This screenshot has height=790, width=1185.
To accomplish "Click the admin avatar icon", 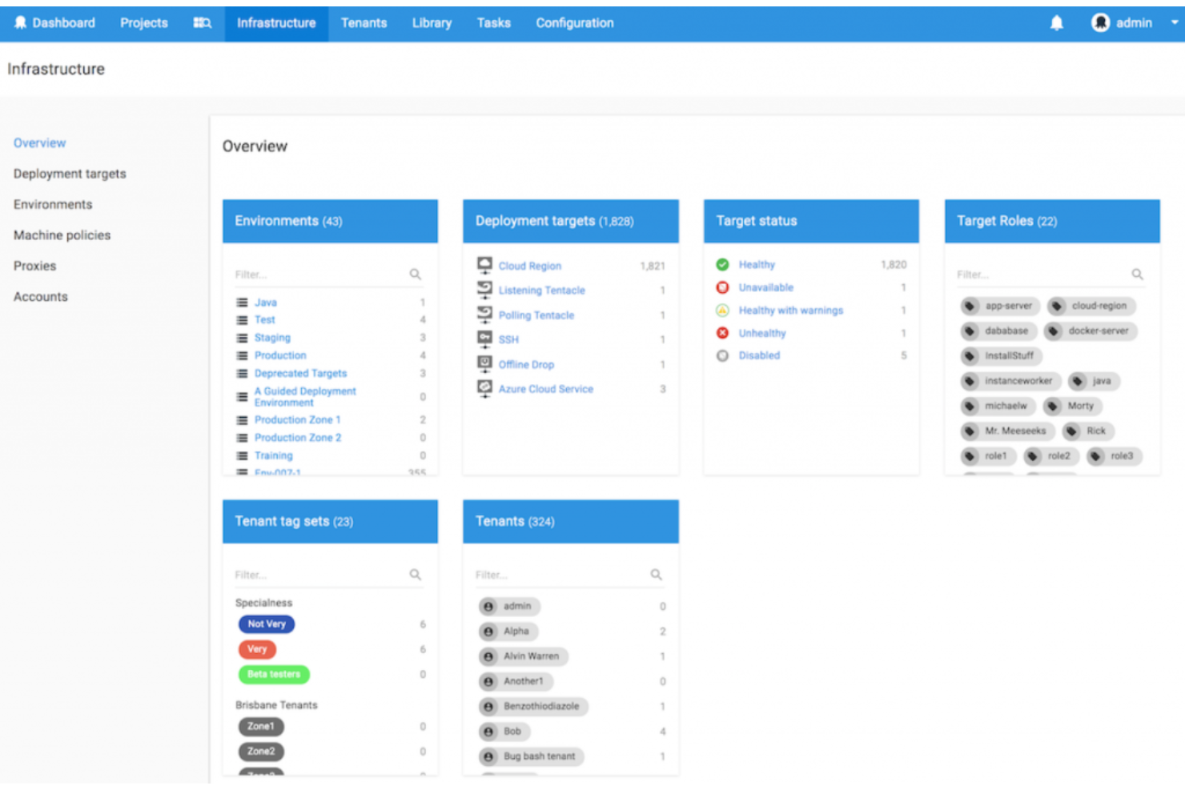I will (1101, 22).
